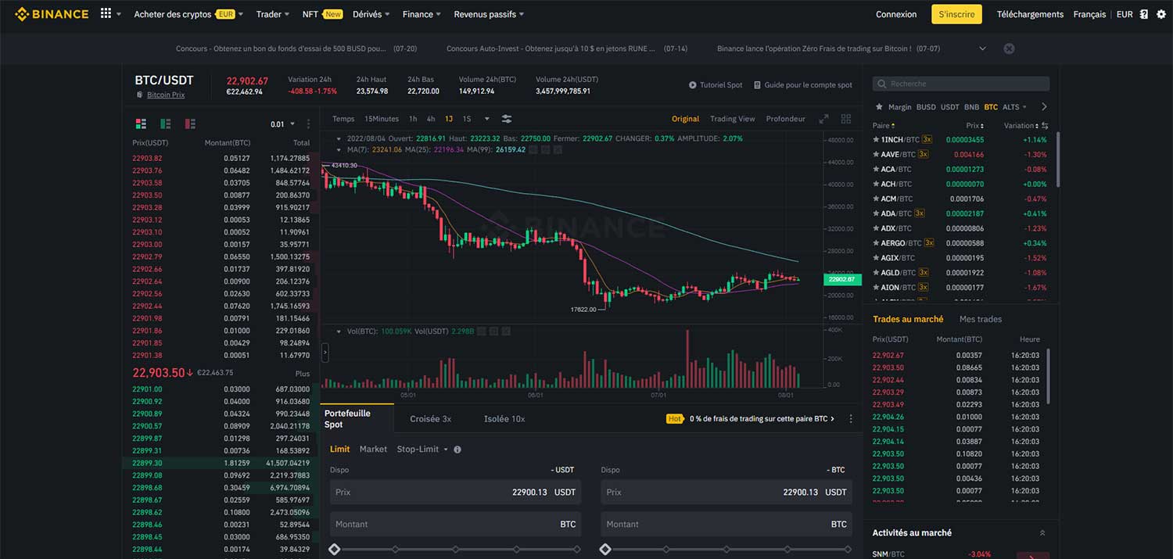Sort pairs list by Variation column
This screenshot has height=559, width=1173.
click(1021, 126)
